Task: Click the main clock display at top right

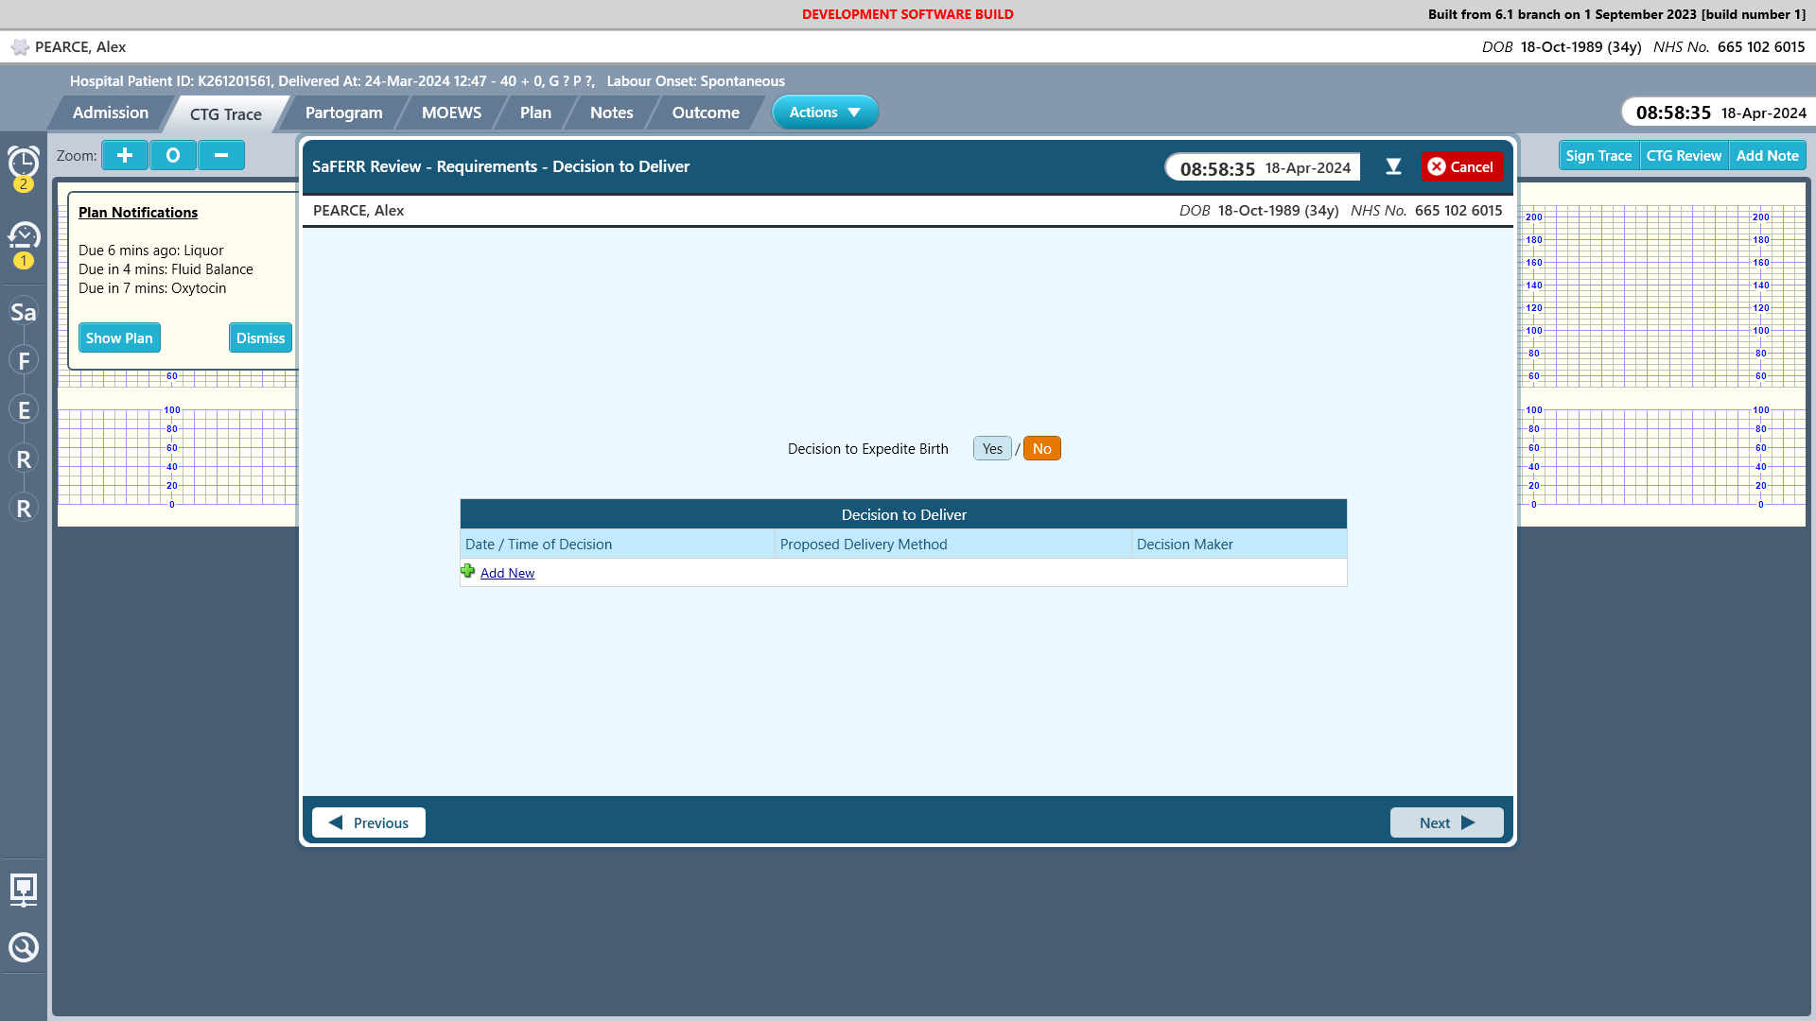Action: pyautogui.click(x=1720, y=112)
